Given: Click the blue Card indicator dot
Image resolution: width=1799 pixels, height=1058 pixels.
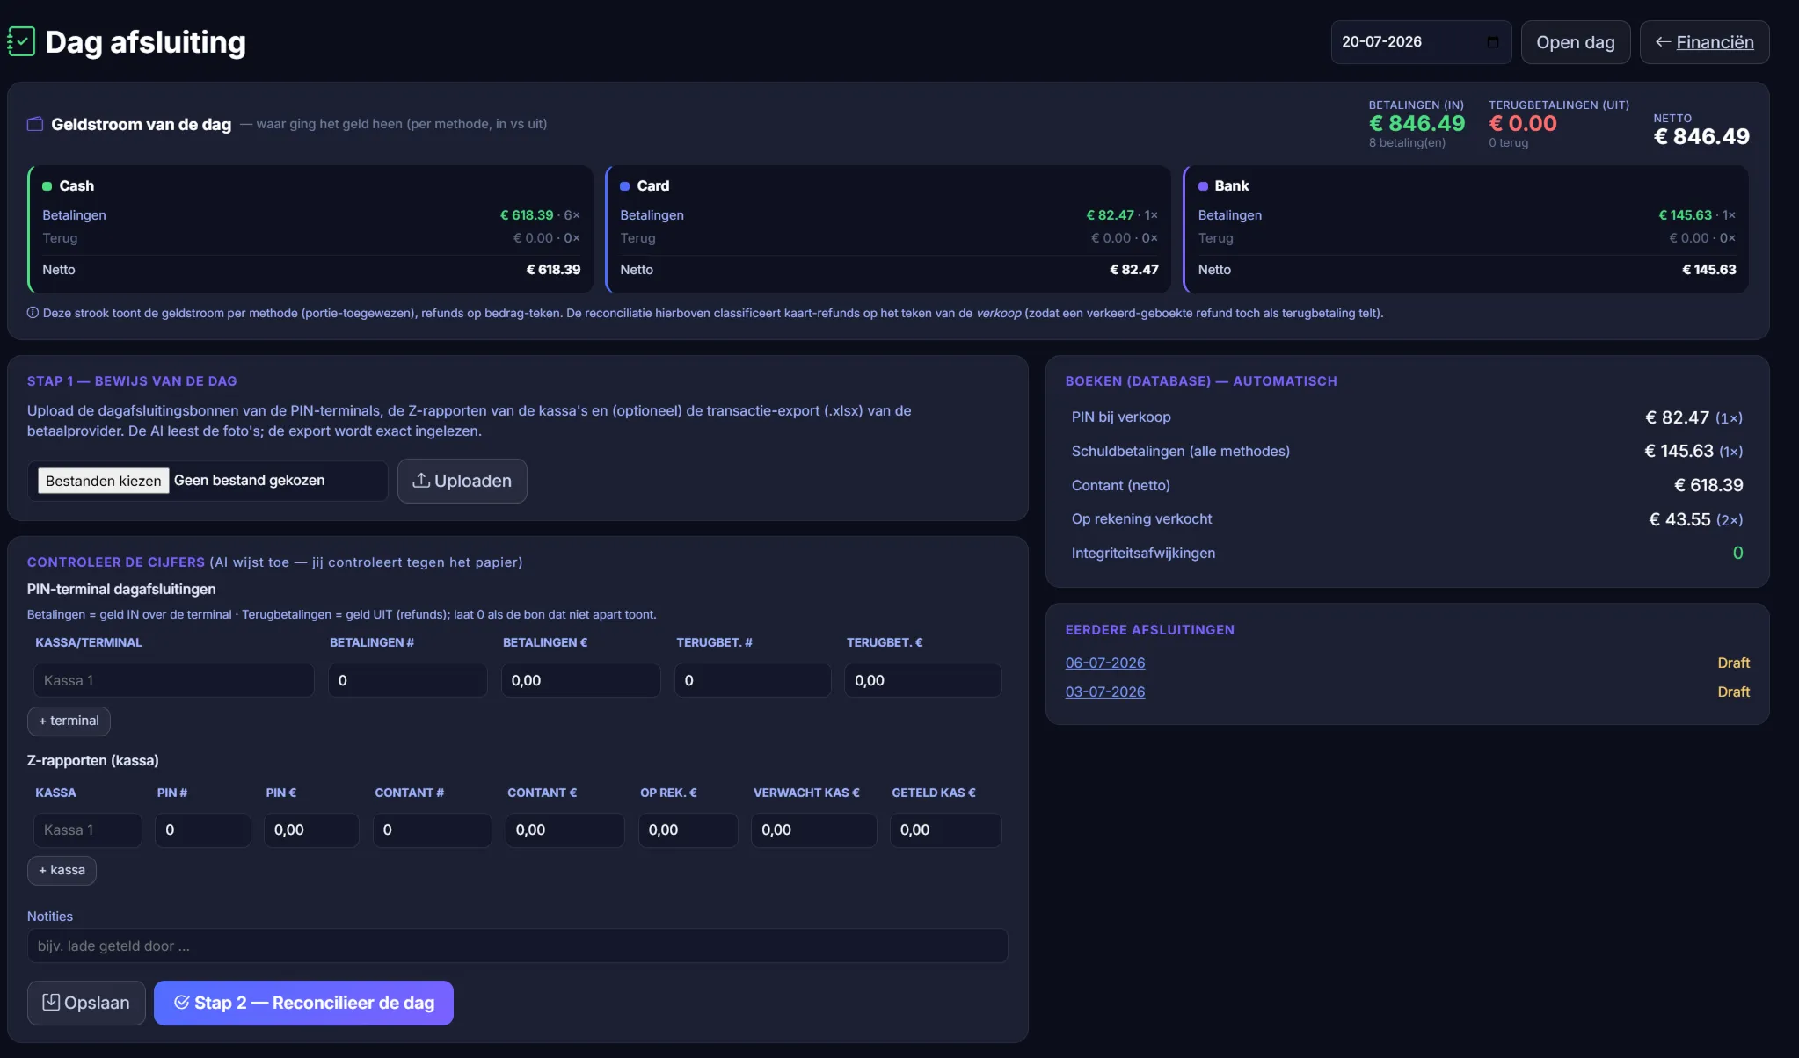Looking at the screenshot, I should tap(625, 186).
